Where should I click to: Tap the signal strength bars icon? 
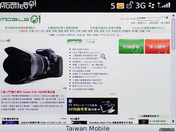coord(164,5)
